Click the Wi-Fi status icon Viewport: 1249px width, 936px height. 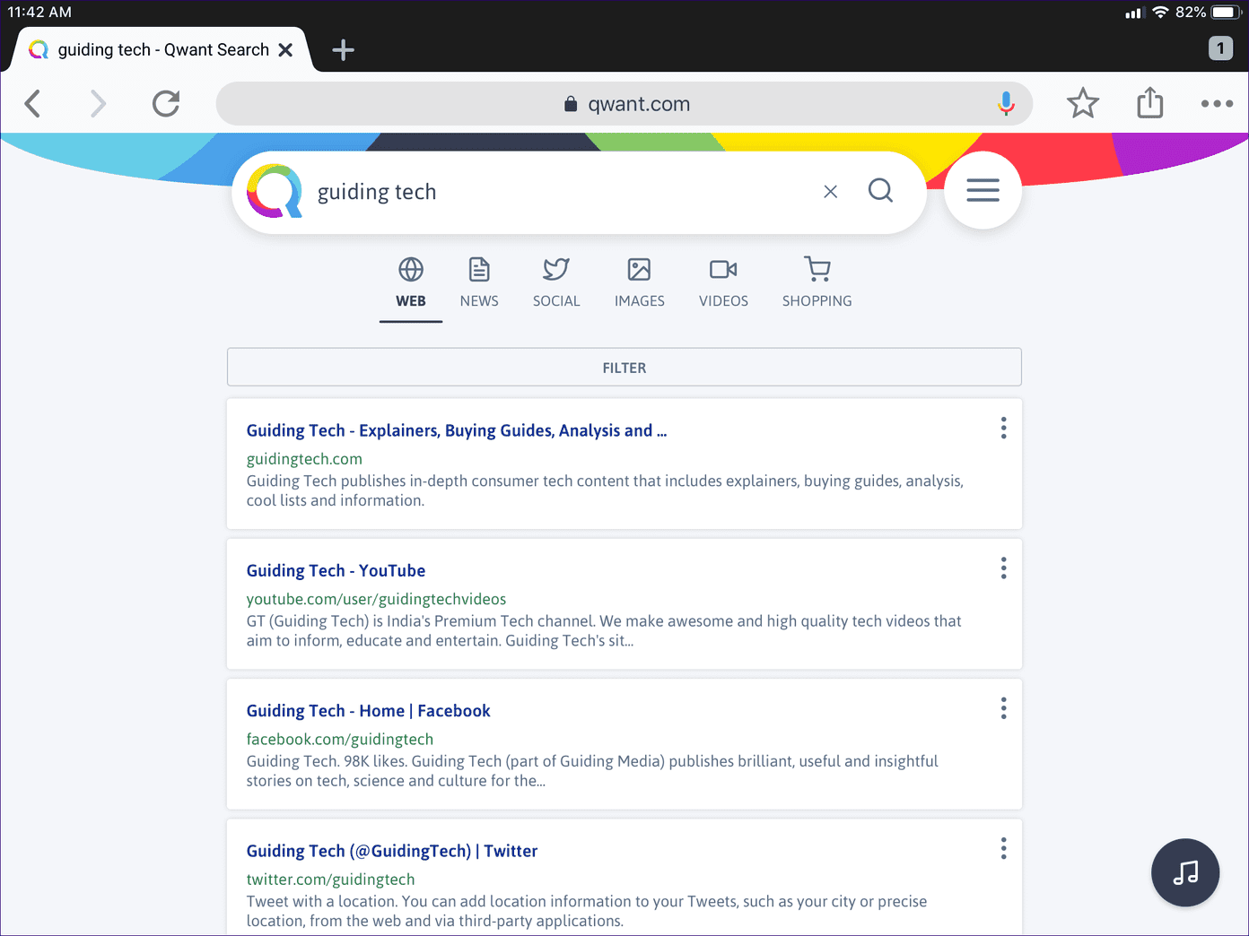pyautogui.click(x=1161, y=13)
